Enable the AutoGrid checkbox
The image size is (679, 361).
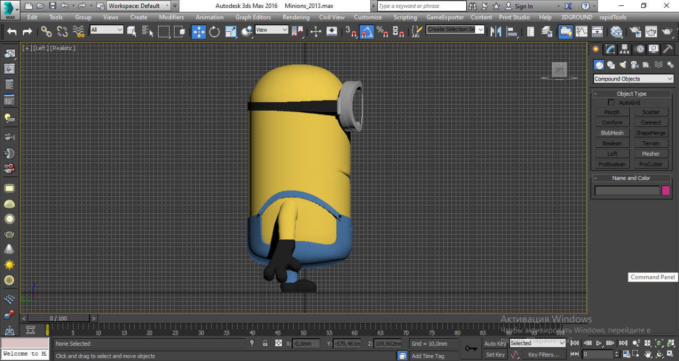611,103
